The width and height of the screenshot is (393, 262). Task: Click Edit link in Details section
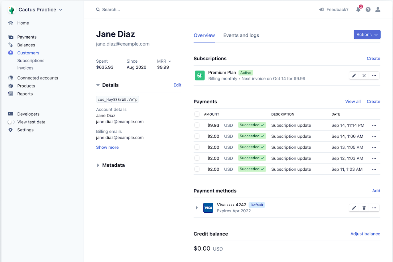[x=177, y=85]
